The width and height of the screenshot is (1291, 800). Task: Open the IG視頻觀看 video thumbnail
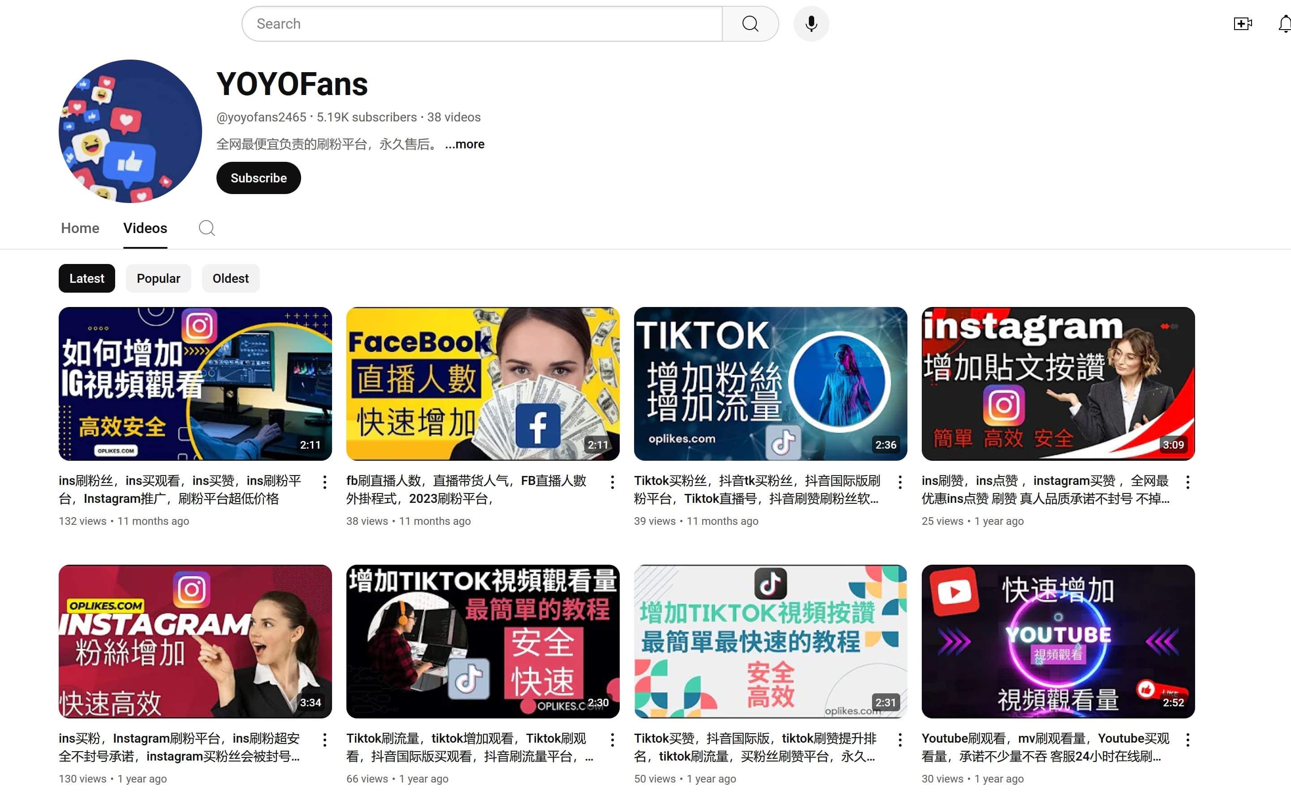coord(195,384)
